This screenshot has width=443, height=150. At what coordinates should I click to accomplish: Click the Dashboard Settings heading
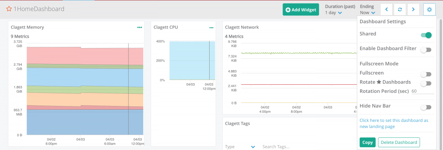pyautogui.click(x=383, y=21)
